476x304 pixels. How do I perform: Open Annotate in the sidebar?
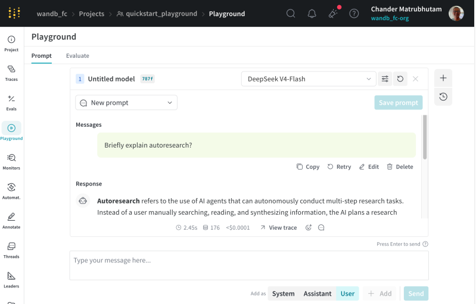(x=11, y=221)
